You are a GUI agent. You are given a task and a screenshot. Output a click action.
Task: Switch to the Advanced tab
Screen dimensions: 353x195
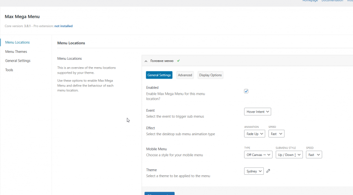coord(185,75)
